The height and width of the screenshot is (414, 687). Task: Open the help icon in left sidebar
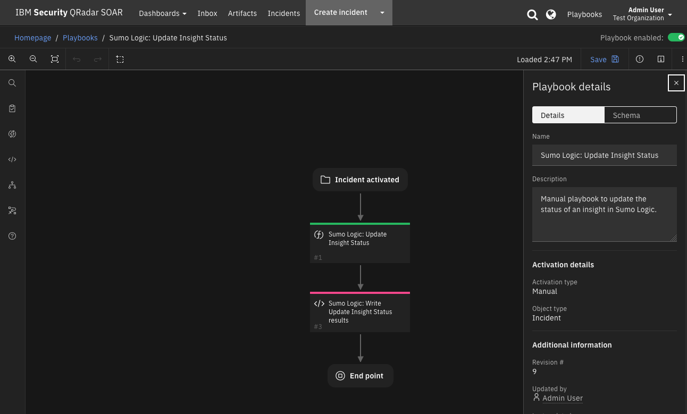coord(12,236)
